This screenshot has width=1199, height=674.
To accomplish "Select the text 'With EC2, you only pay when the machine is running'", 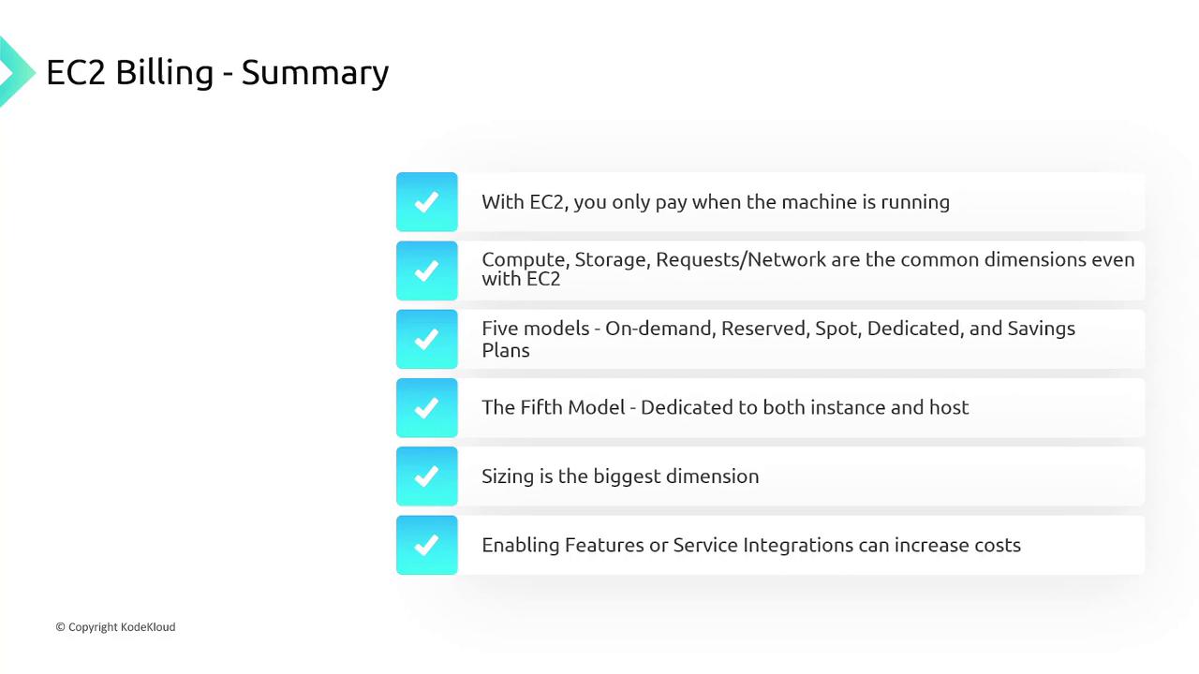I will (715, 202).
